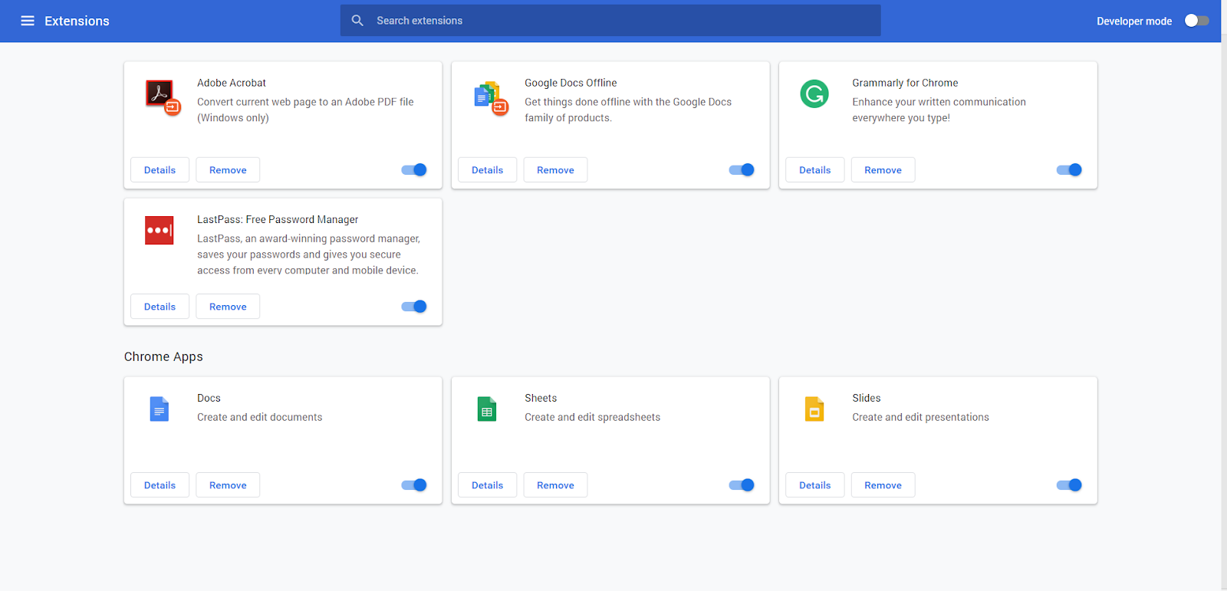This screenshot has height=591, width=1227.
Task: Remove Google Docs Offline extension
Action: pyautogui.click(x=555, y=170)
